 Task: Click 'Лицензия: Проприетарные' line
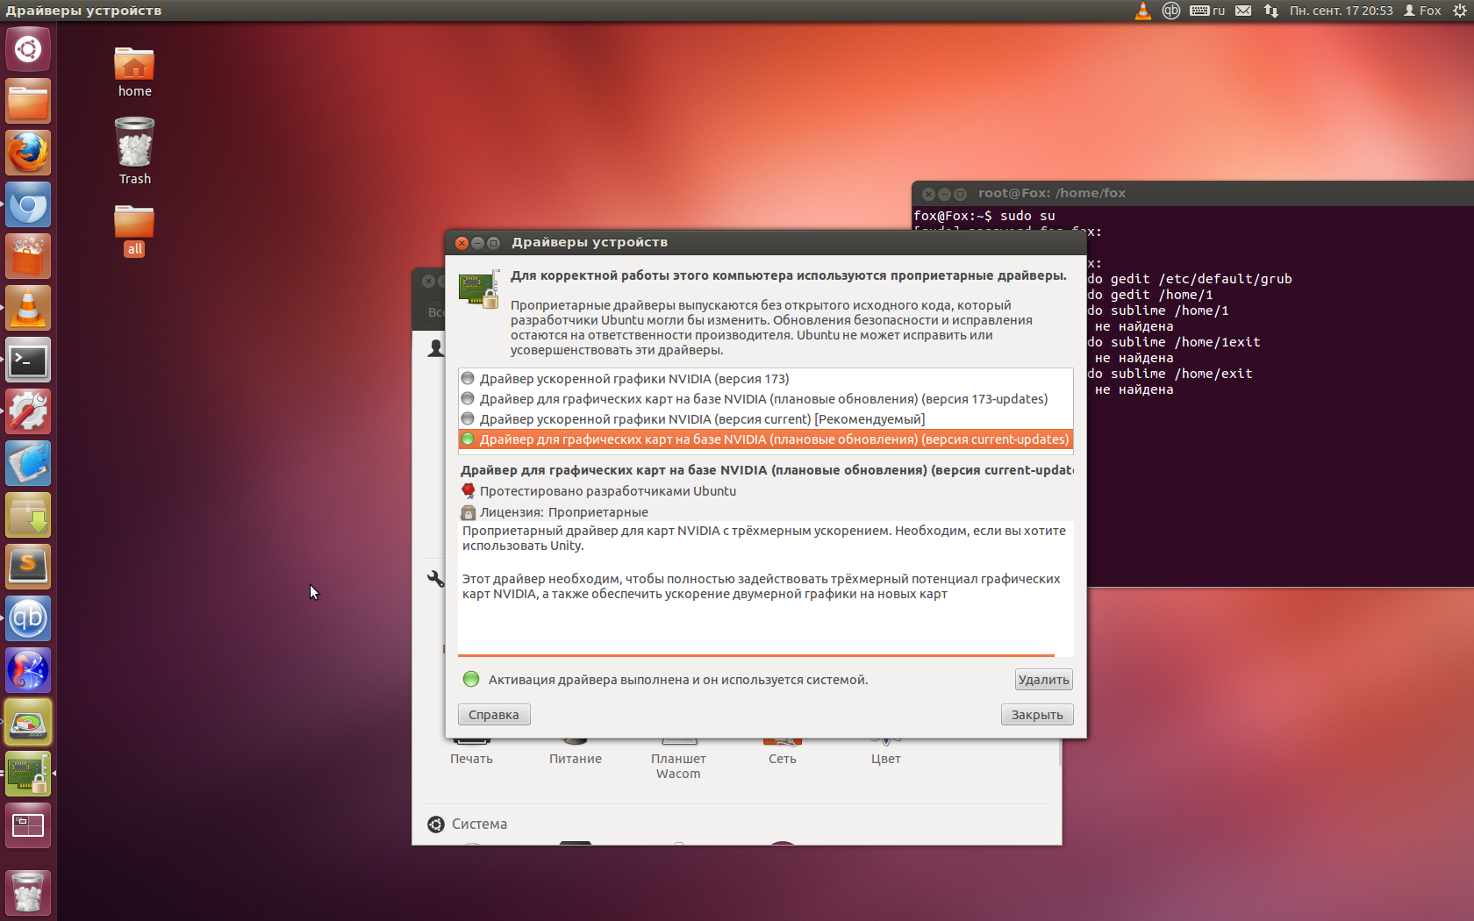pos(564,512)
